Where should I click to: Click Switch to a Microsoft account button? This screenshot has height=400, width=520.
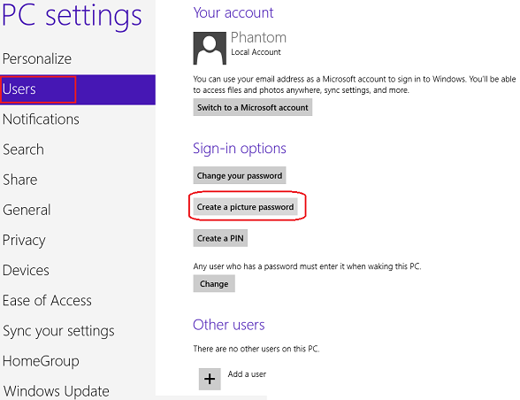253,108
